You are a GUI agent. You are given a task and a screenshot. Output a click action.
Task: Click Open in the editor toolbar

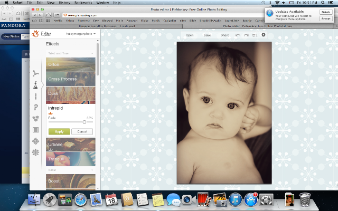(x=190, y=35)
